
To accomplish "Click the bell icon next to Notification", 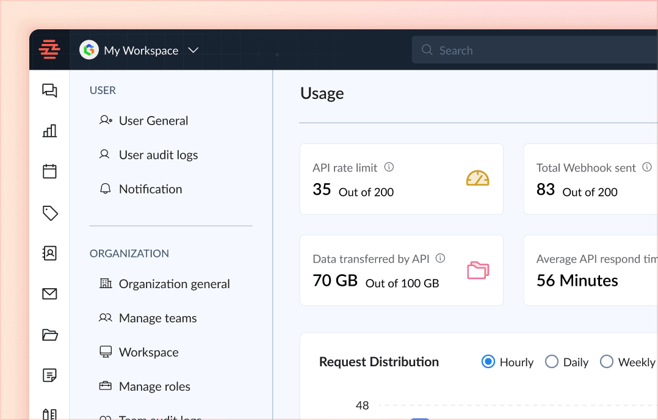I will click(x=106, y=189).
